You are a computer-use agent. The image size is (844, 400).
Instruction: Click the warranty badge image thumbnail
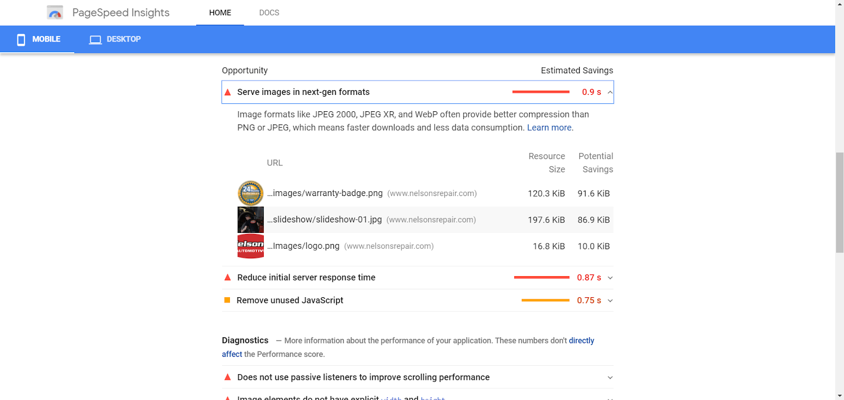click(251, 193)
